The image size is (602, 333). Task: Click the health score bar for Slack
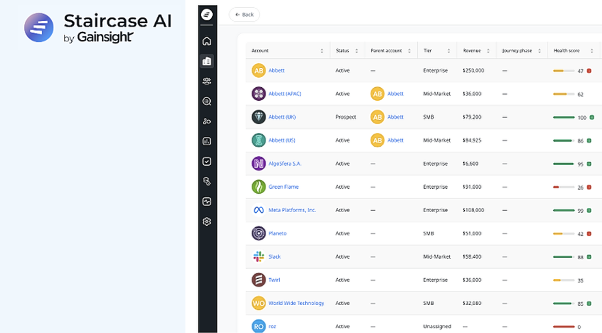point(564,257)
